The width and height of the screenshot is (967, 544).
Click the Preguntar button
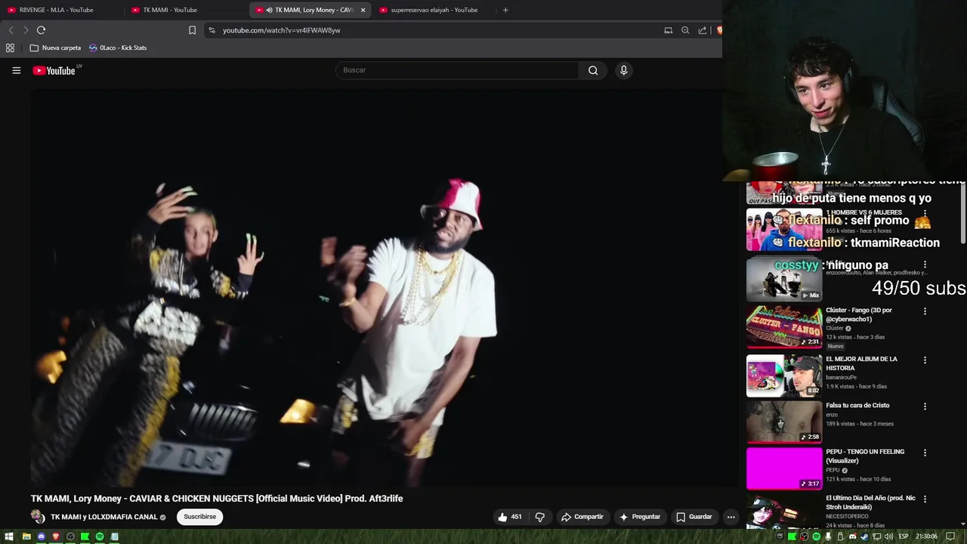[640, 517]
